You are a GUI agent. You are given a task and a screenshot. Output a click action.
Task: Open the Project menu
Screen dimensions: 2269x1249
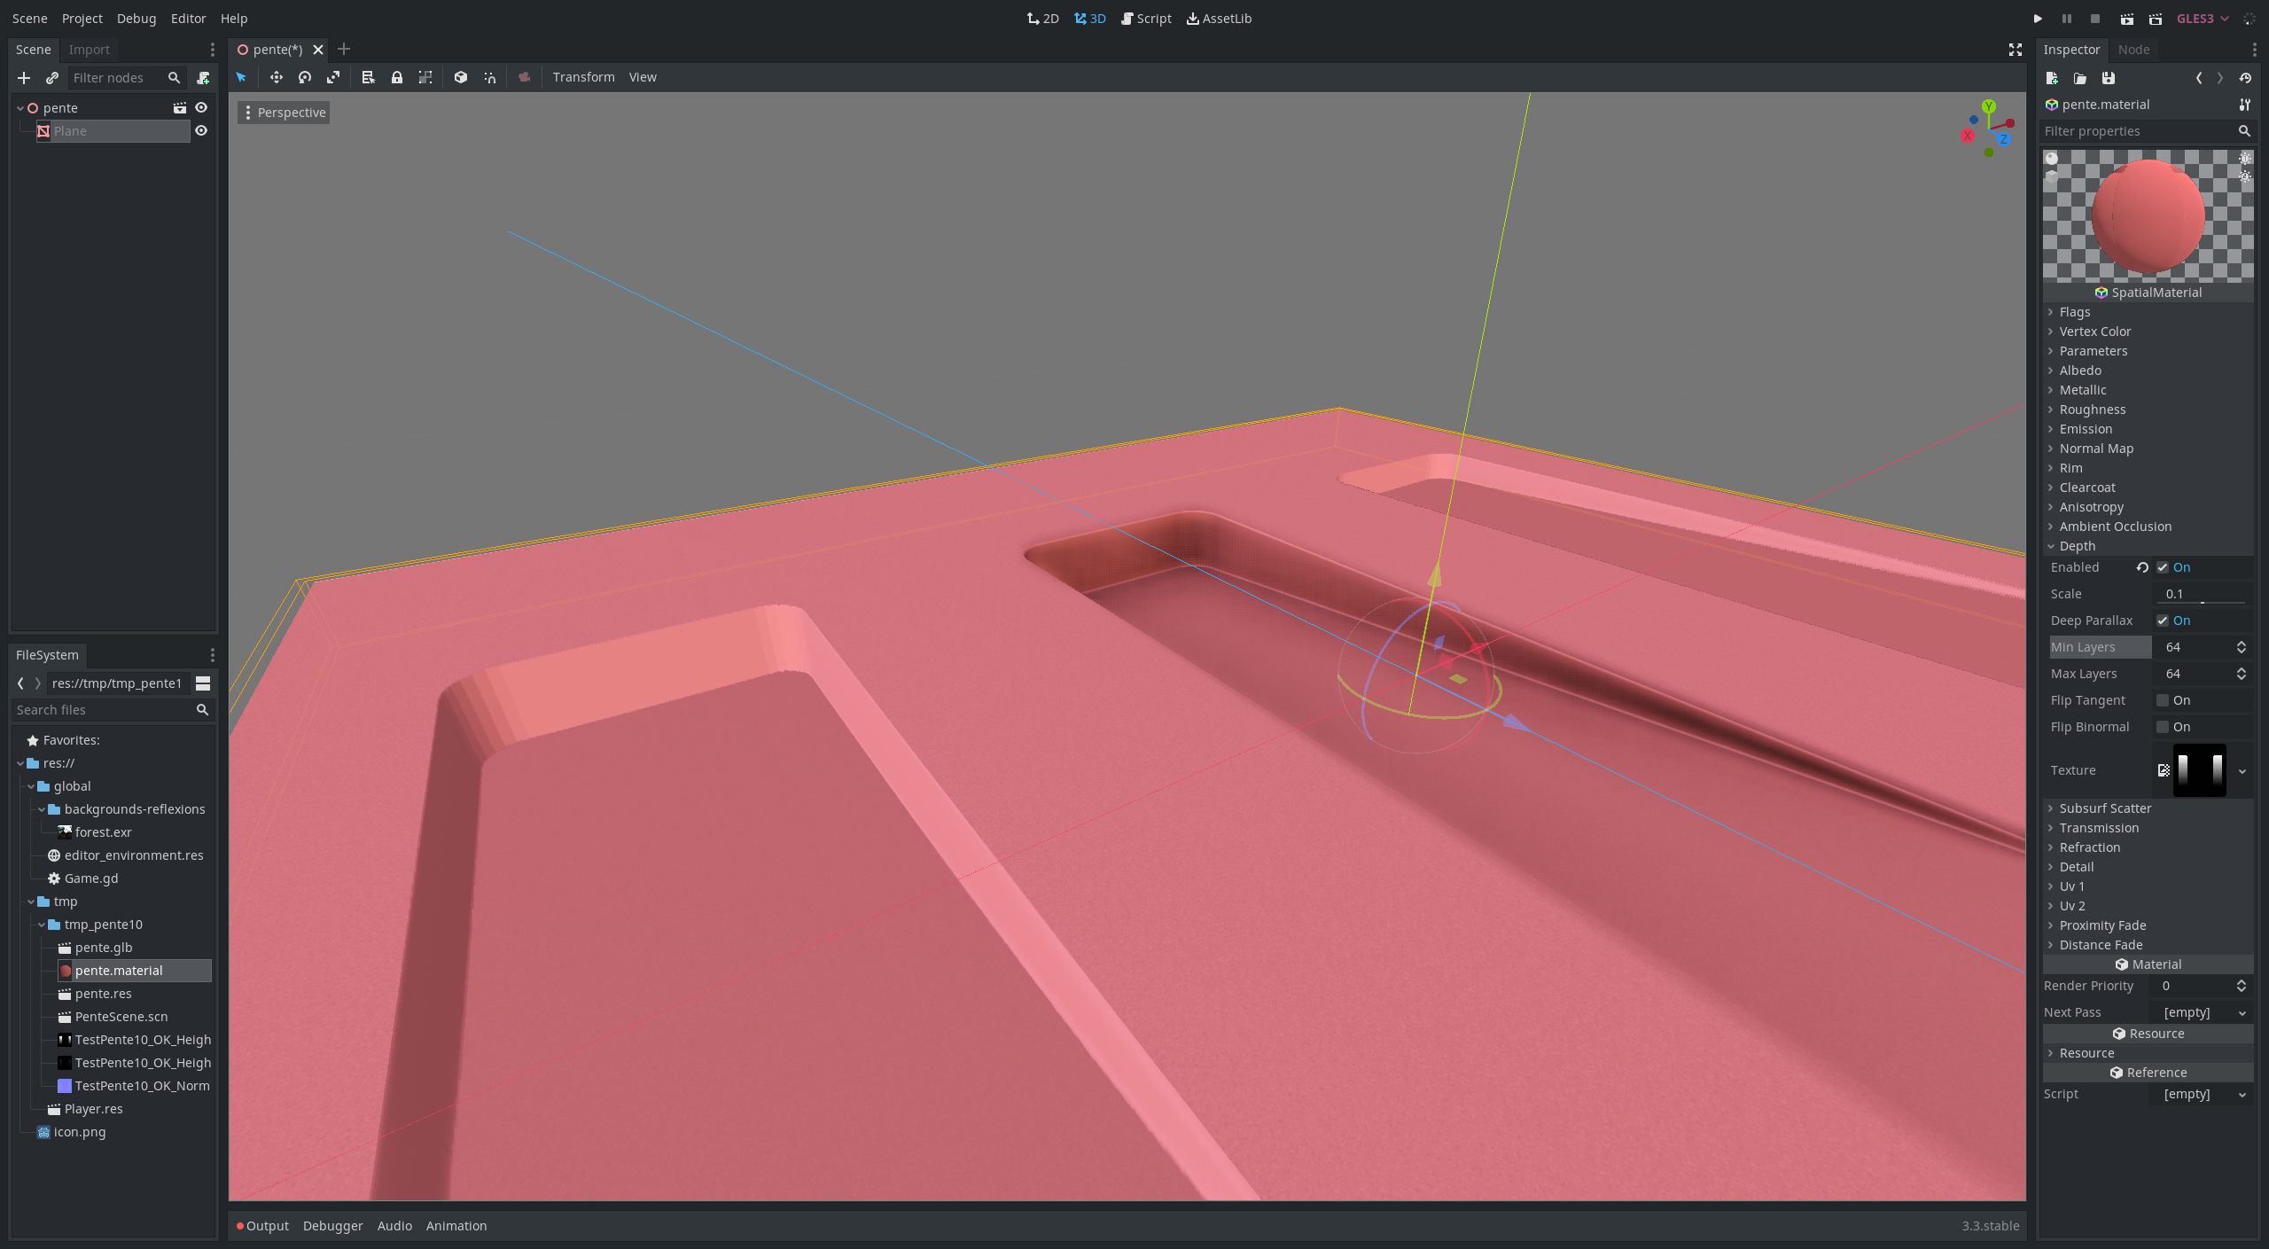click(81, 18)
